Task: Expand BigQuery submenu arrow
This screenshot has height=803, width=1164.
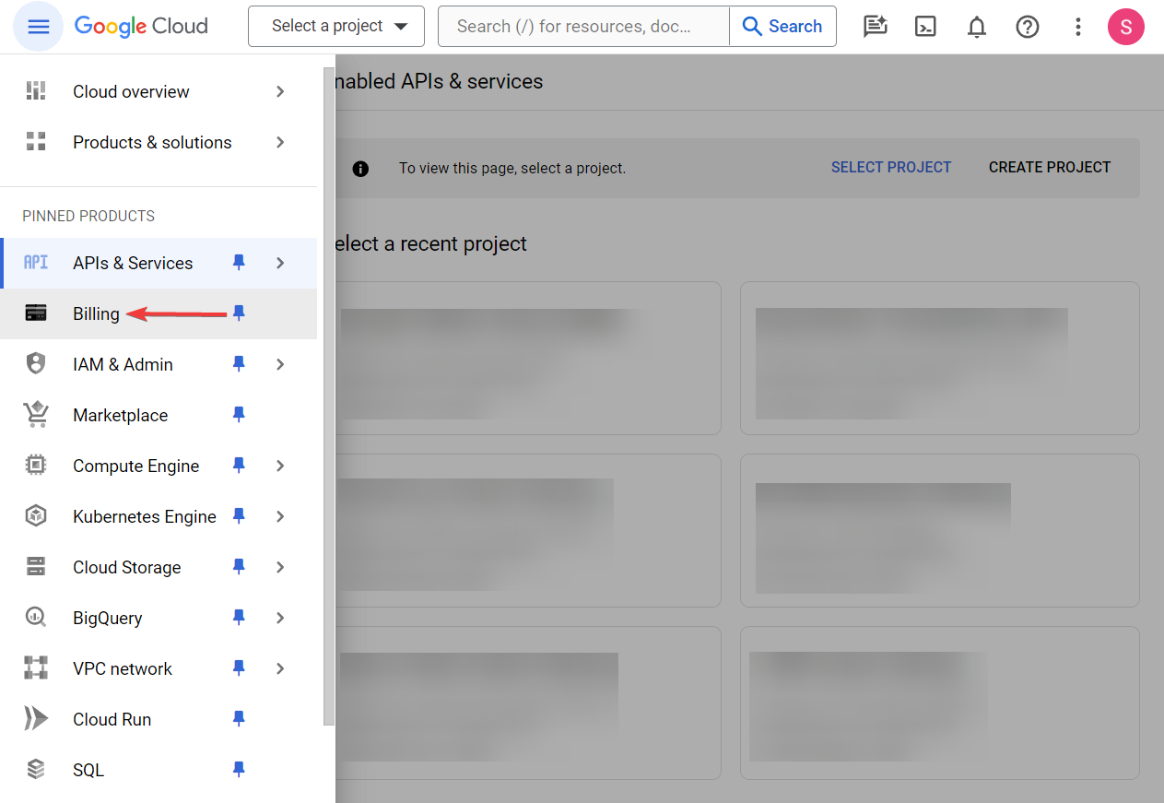Action: (280, 618)
